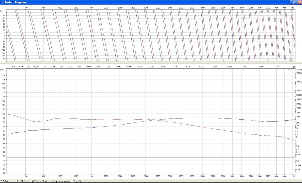Click the 3000 label on bottom frequency axis

203,176
